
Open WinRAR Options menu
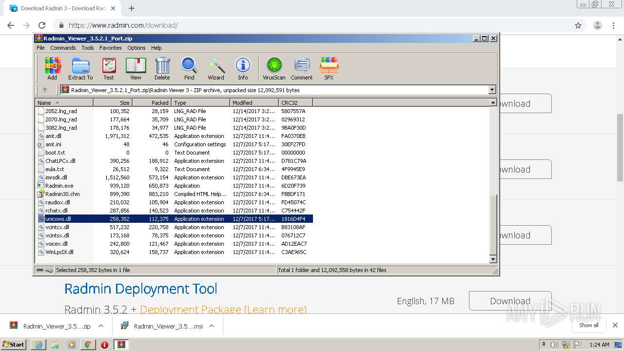pos(136,48)
